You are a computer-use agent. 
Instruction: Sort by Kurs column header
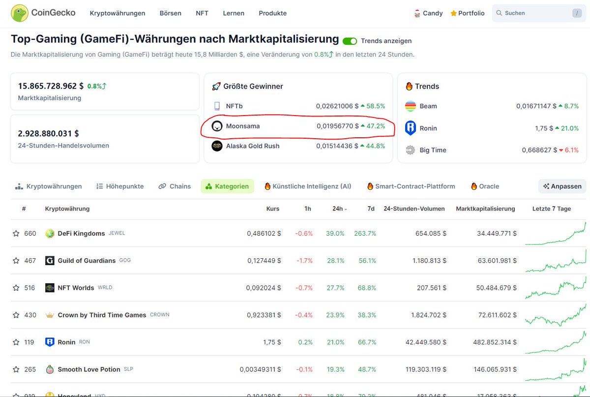(273, 209)
